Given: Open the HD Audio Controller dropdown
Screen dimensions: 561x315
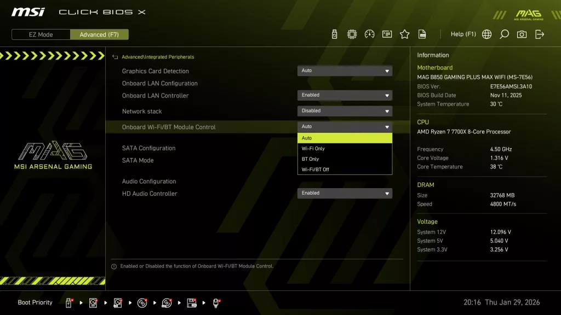Looking at the screenshot, I should click(x=345, y=193).
